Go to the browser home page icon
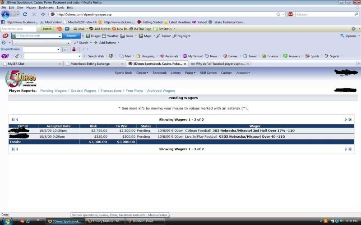Screen dimensions: 361x225 tap(43, 14)
